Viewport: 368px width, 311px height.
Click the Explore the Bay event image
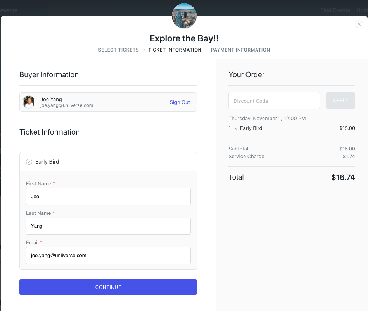[x=184, y=16]
